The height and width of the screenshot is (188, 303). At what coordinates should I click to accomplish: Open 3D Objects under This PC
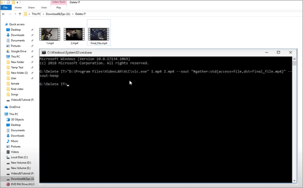pos(17,120)
